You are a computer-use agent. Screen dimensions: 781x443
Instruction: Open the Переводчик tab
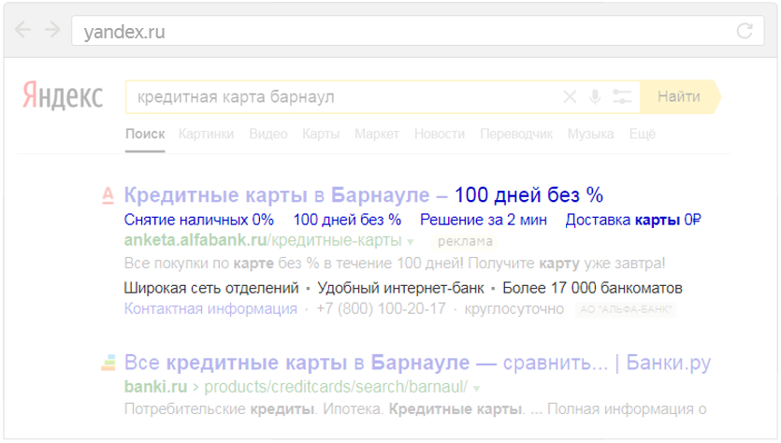516,134
